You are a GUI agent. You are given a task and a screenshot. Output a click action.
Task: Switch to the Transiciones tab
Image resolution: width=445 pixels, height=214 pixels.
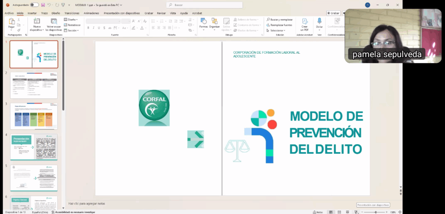pos(72,13)
